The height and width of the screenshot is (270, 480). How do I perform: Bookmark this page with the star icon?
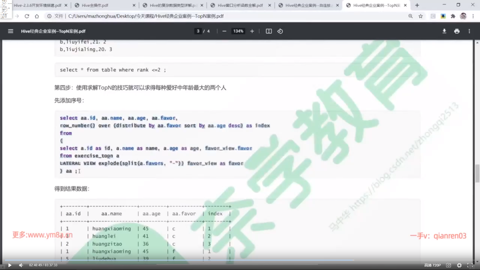(421, 16)
